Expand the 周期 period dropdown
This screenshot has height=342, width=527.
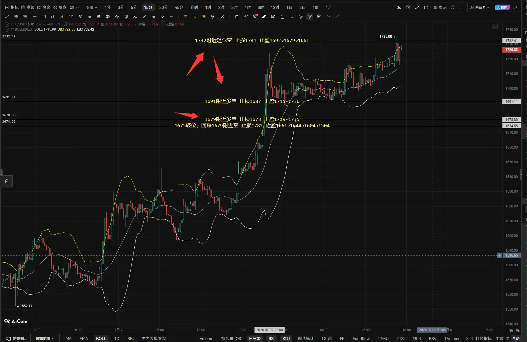[x=91, y=7]
